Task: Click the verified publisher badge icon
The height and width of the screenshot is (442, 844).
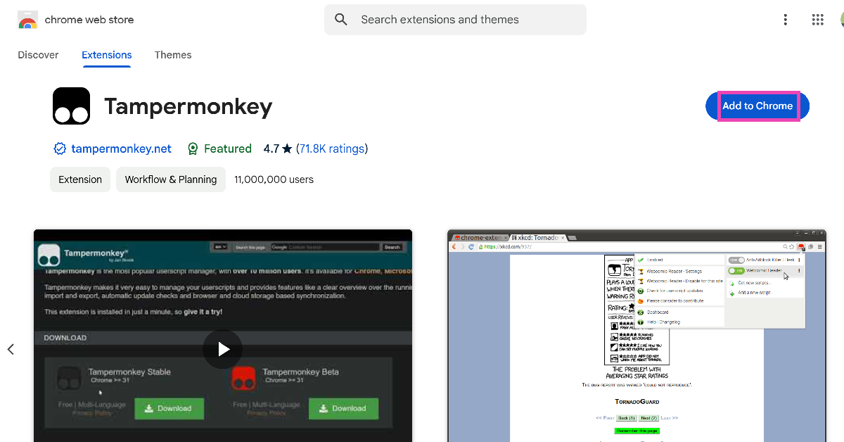Action: click(60, 149)
